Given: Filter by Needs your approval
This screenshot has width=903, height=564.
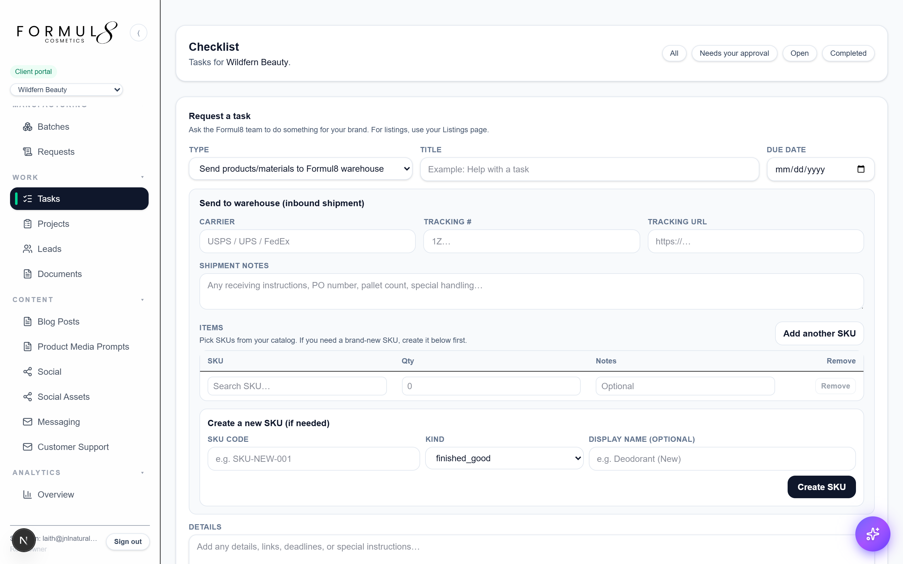Looking at the screenshot, I should pyautogui.click(x=734, y=53).
